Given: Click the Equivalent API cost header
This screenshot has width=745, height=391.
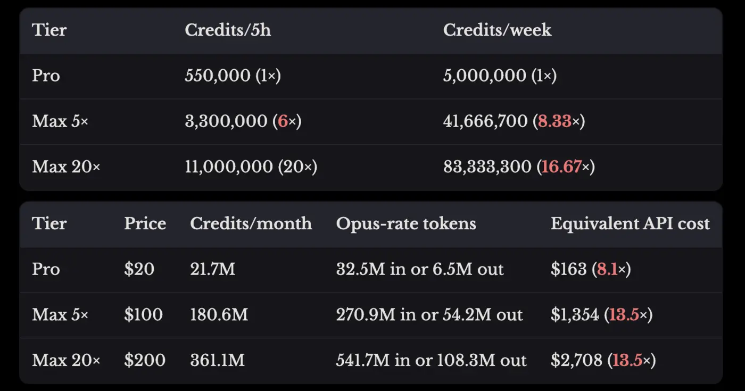Looking at the screenshot, I should point(630,223).
